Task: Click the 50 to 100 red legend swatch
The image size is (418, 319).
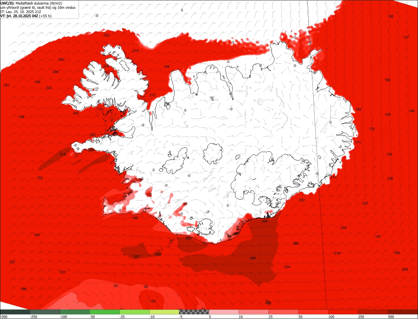Action: pyautogui.click(x=313, y=312)
